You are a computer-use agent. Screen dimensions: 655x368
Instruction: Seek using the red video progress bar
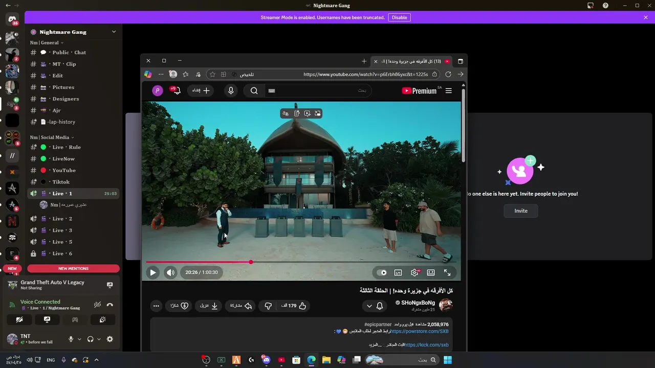303,262
